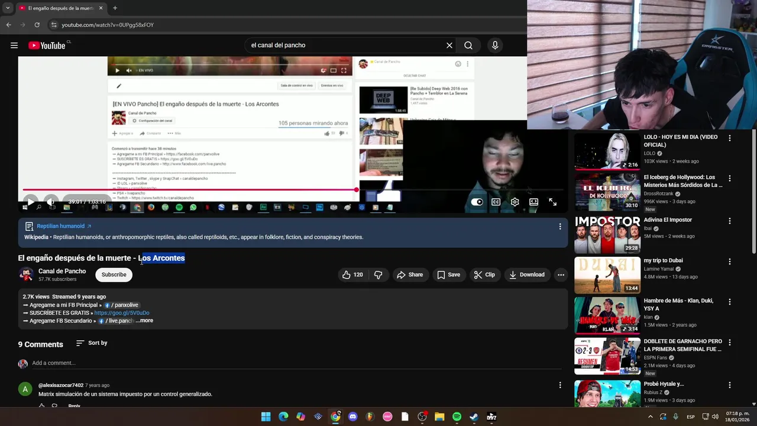The image size is (757, 426).
Task: Dislike the video with thumbs down
Action: click(378, 275)
